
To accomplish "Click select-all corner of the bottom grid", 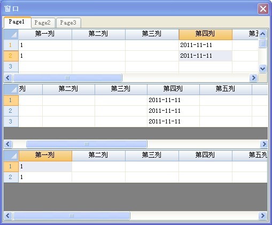I will pyautogui.click(x=11, y=156).
